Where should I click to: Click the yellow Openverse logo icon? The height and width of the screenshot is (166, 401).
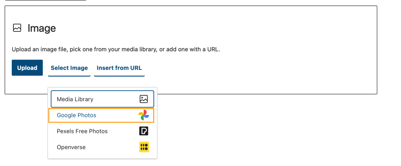[144, 147]
